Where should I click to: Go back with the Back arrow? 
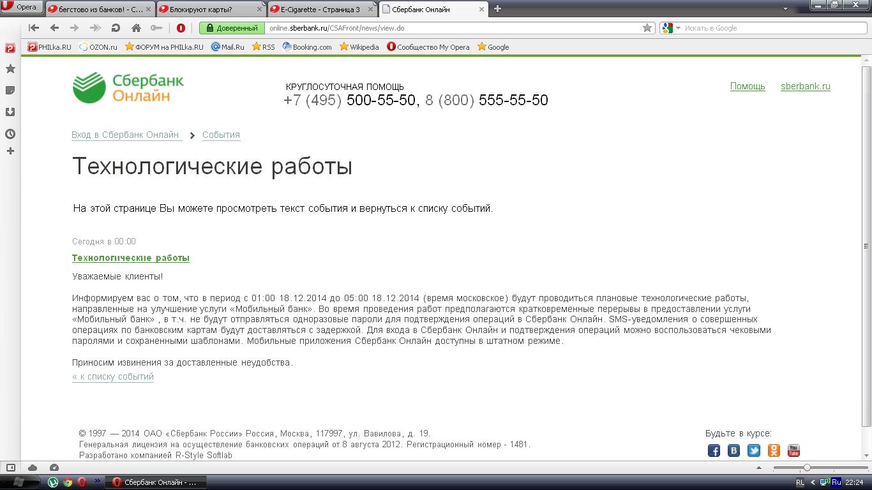point(54,28)
